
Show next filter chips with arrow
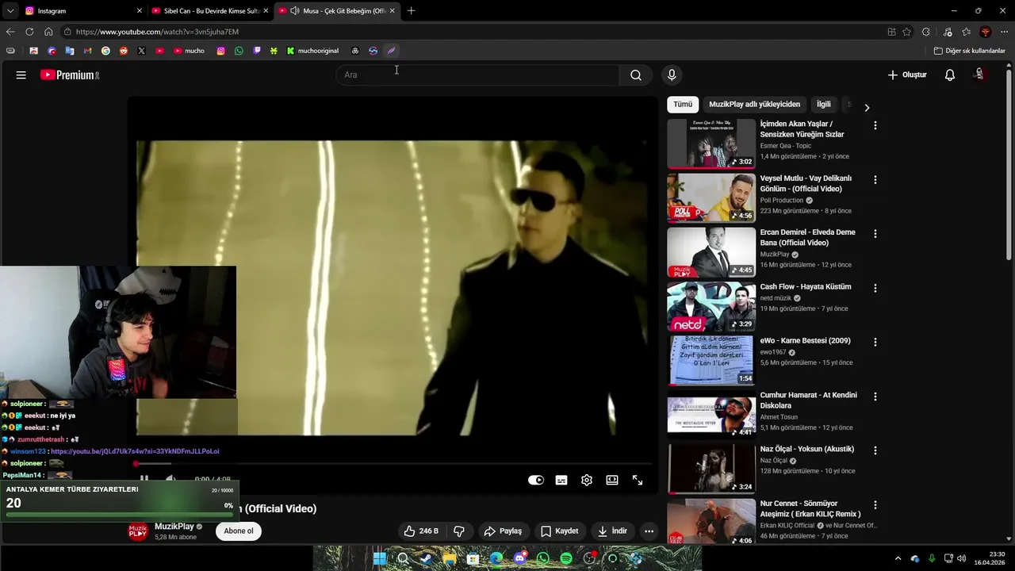pos(867,108)
